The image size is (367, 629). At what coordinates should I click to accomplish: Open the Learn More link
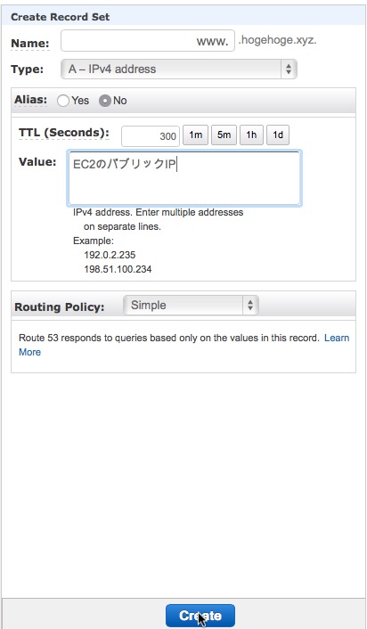coord(184,345)
